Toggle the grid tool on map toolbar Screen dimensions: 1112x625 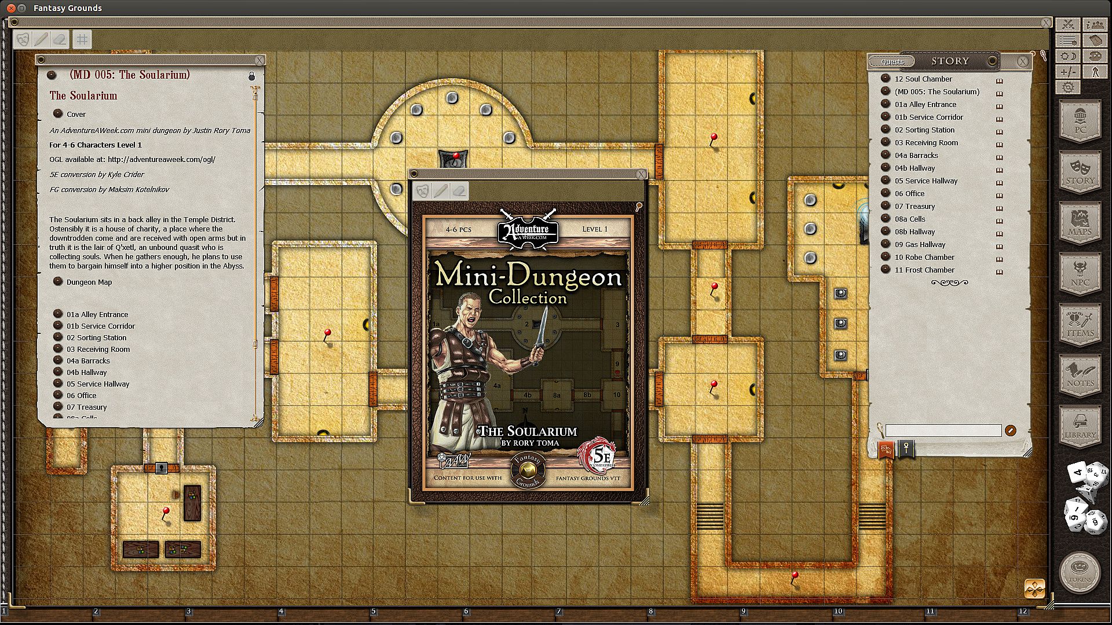coord(82,39)
